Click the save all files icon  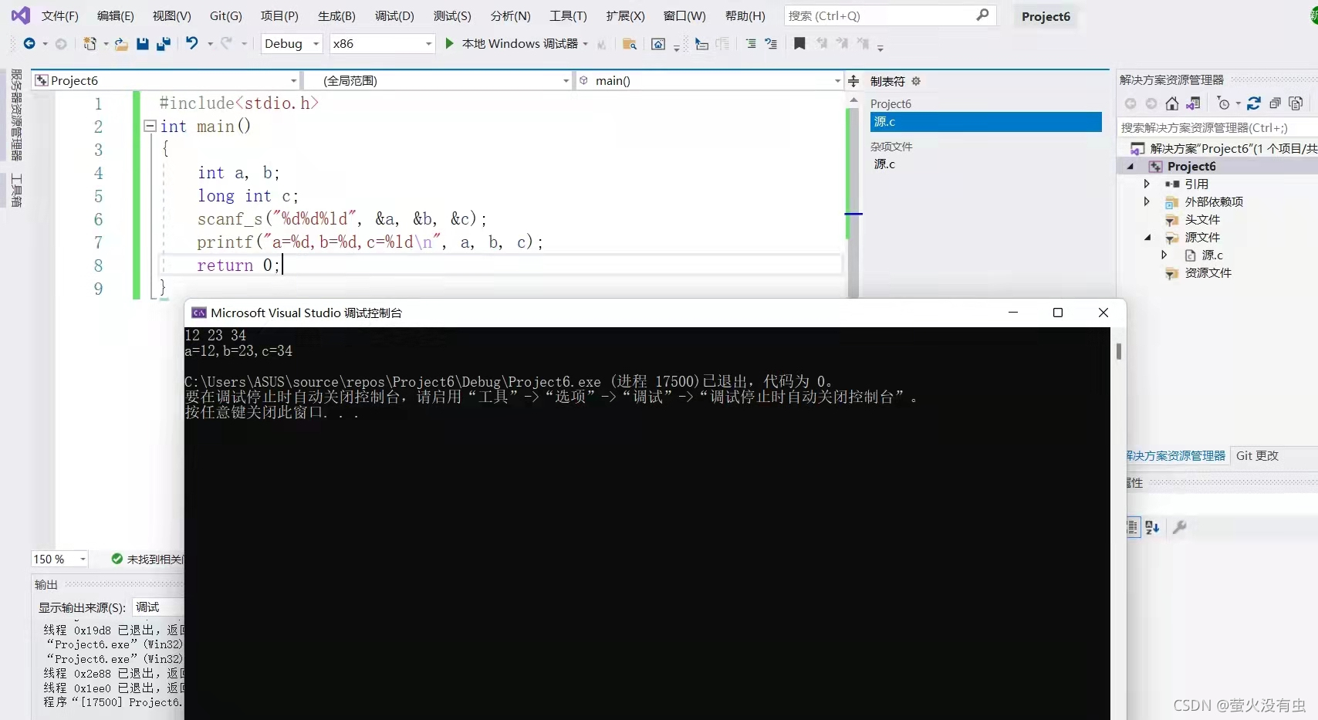(164, 44)
